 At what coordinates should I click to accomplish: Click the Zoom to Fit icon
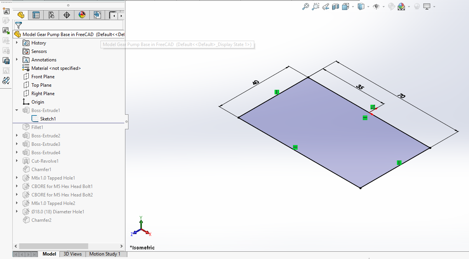point(306,7)
